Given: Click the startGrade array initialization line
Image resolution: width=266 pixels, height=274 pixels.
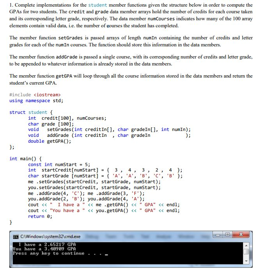Looking at the screenshot, I should point(105,176).
